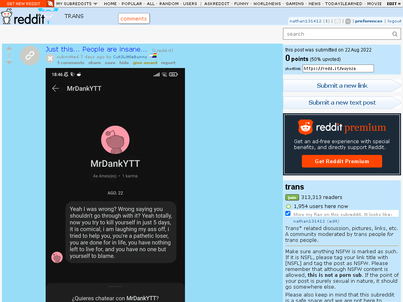The height and width of the screenshot is (302, 403).
Task: Collapse the expanded post image with X button
Action: coord(50,59)
